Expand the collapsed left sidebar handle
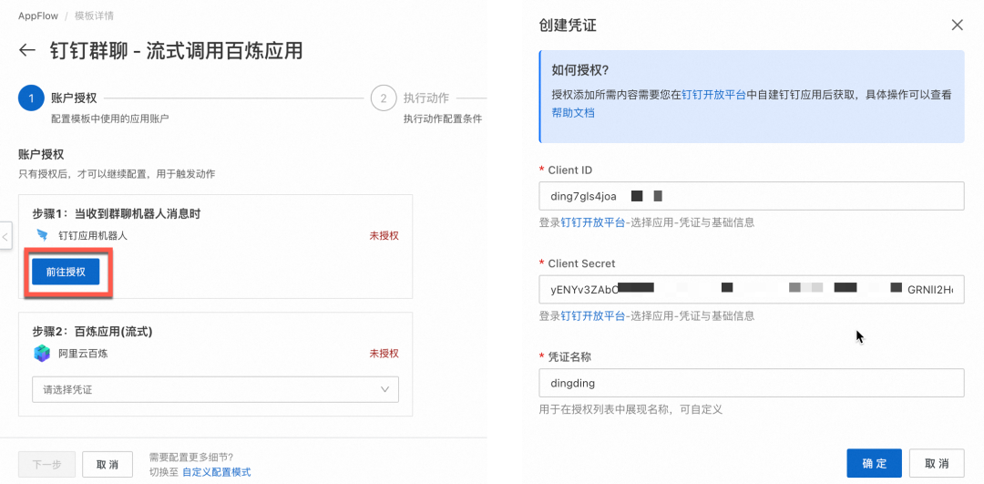This screenshot has height=484, width=984. [5, 237]
